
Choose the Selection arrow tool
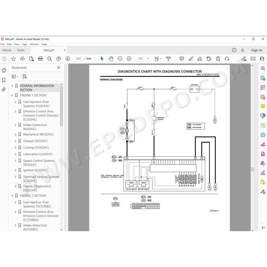102,59
